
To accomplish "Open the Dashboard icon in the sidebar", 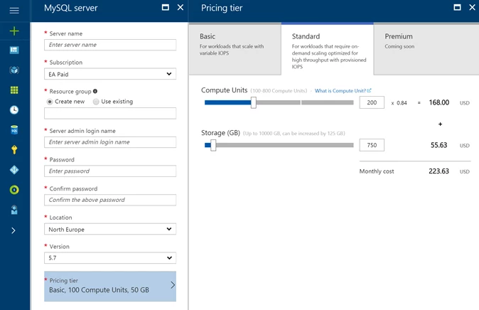I will [x=14, y=50].
